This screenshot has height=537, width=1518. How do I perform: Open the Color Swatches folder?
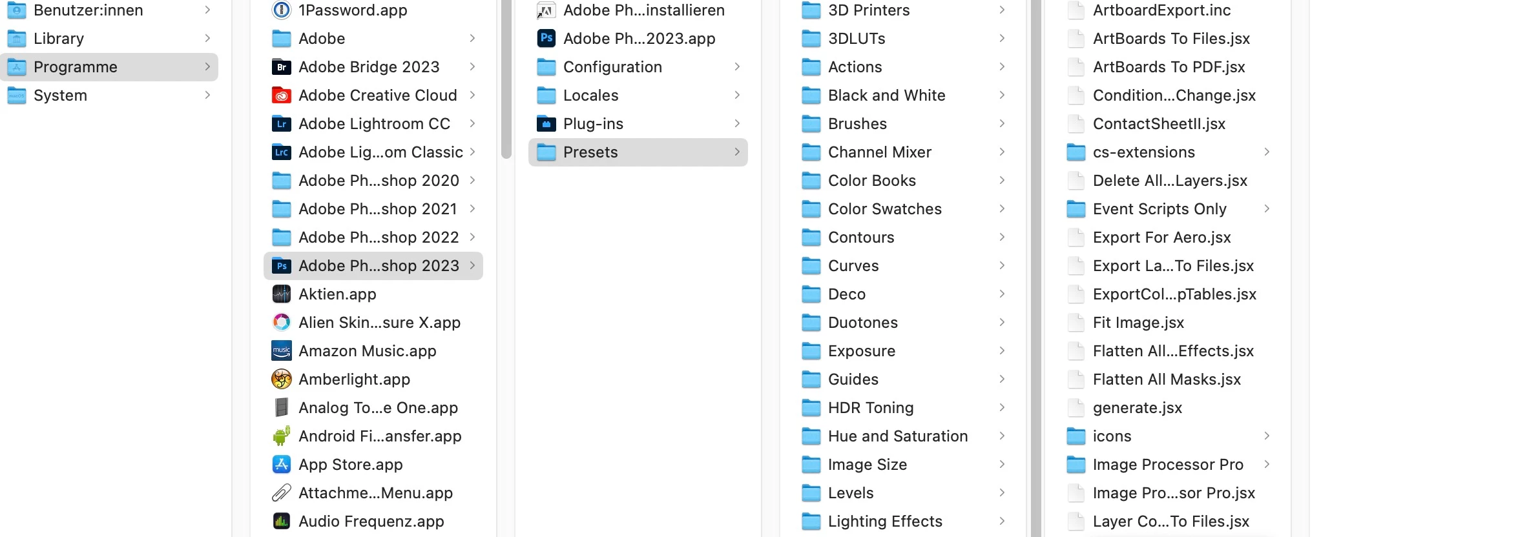coord(903,209)
